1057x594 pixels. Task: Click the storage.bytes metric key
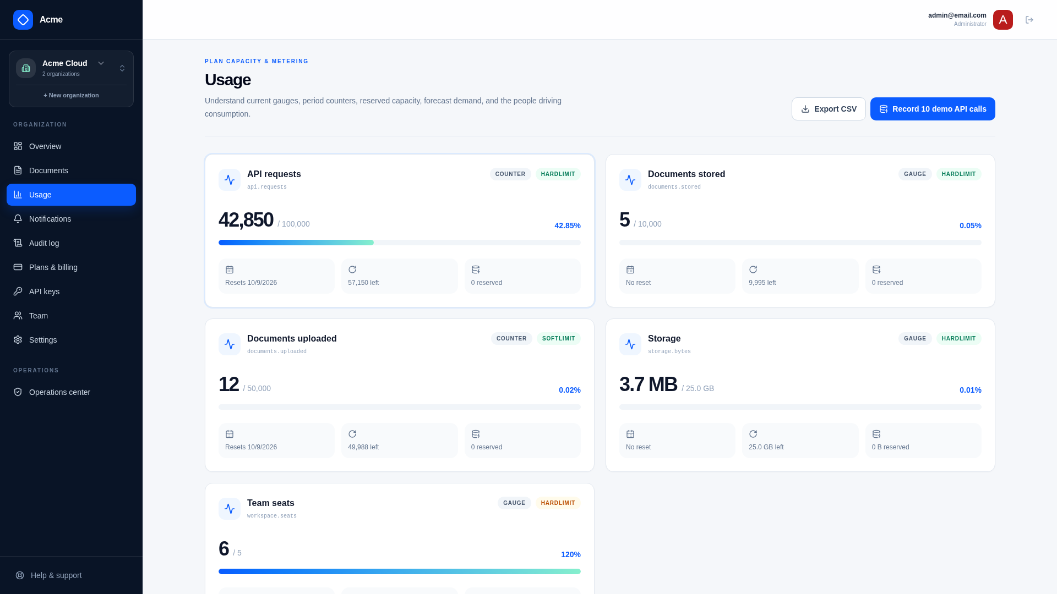click(x=669, y=351)
